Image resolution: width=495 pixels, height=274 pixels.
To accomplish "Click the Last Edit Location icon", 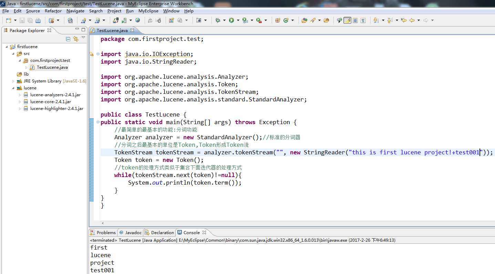I will tap(404, 20).
